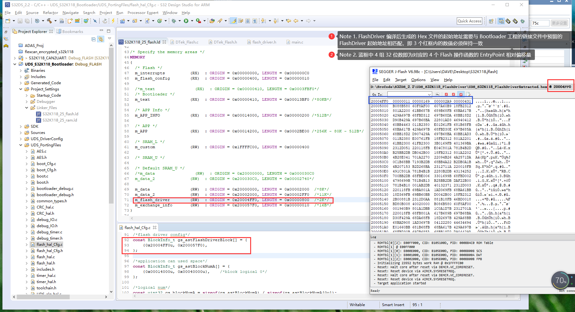Toggle Mark Occurrences highlighter icon
The image size is (575, 312).
click(233, 21)
